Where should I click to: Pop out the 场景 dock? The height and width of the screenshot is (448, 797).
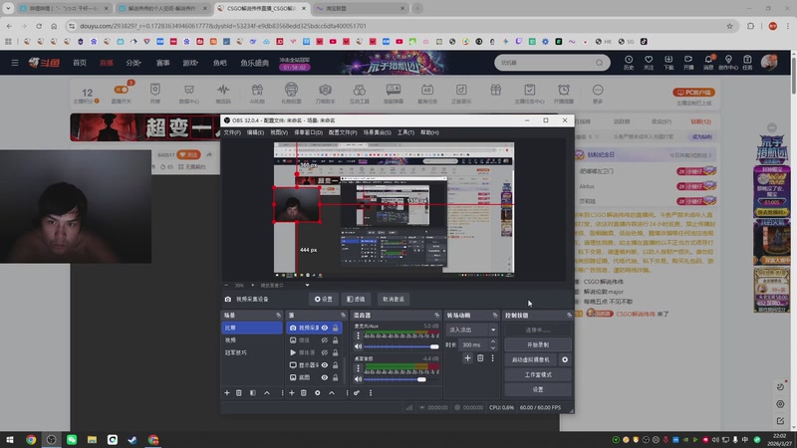click(278, 315)
